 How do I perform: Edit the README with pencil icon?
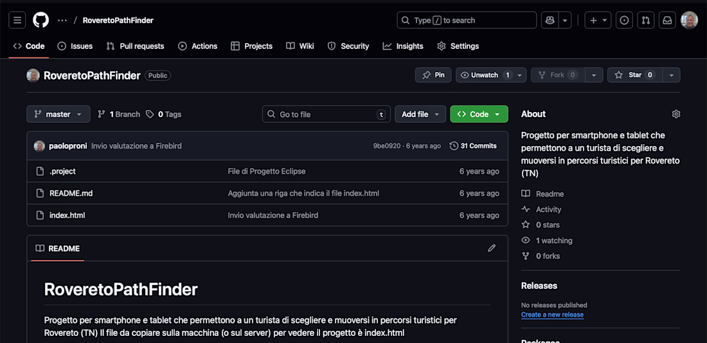coord(492,248)
